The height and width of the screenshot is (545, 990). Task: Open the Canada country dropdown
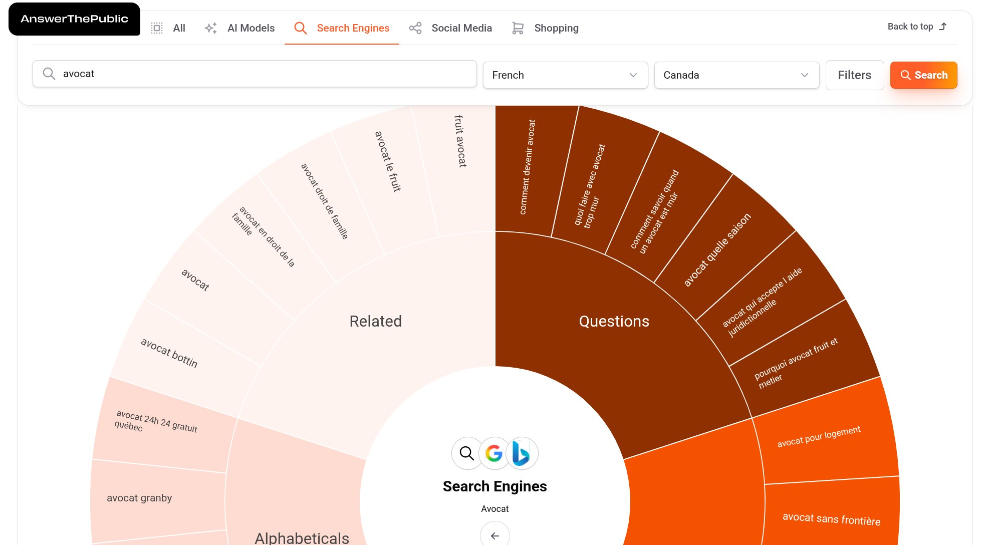(x=736, y=75)
